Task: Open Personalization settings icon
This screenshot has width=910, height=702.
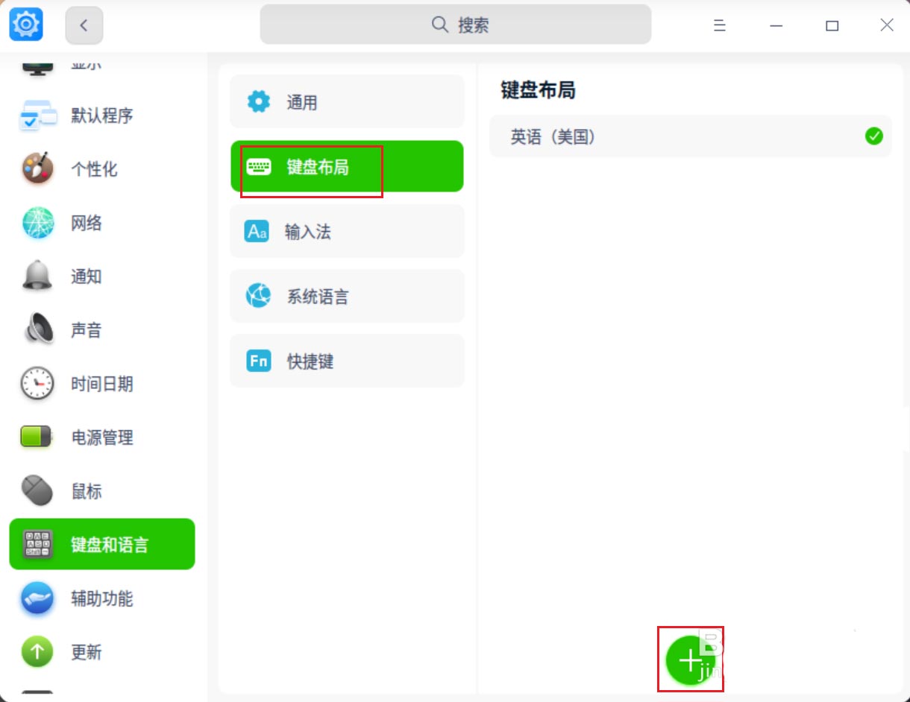Action: (37, 169)
